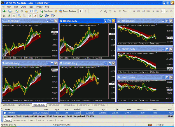Select the trendline drawing tool
Image resolution: width=175 pixels, height=127 pixels.
pyautogui.click(x=101, y=11)
